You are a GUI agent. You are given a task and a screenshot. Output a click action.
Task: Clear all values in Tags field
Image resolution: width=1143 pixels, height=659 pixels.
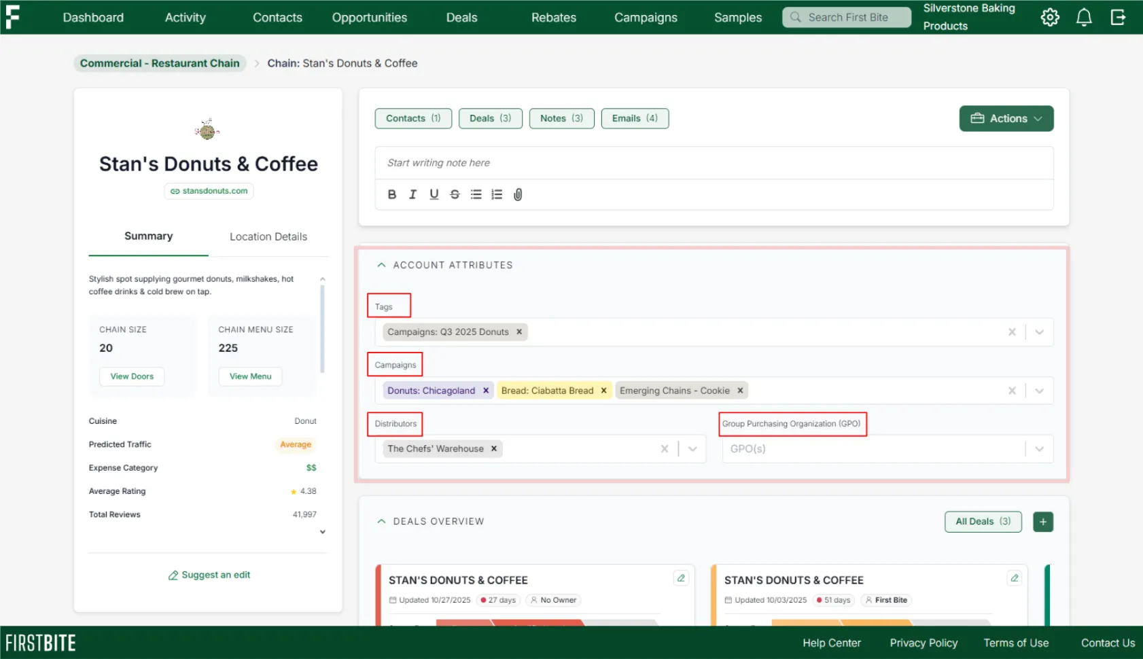point(1012,332)
